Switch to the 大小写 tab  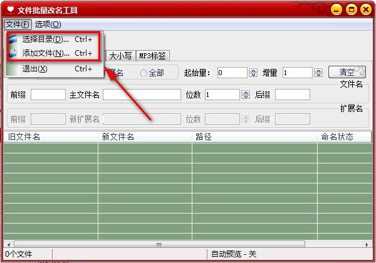(120, 56)
